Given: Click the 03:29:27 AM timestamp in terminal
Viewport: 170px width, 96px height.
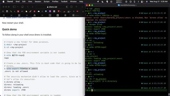Looking at the screenshot, I should [160, 88].
